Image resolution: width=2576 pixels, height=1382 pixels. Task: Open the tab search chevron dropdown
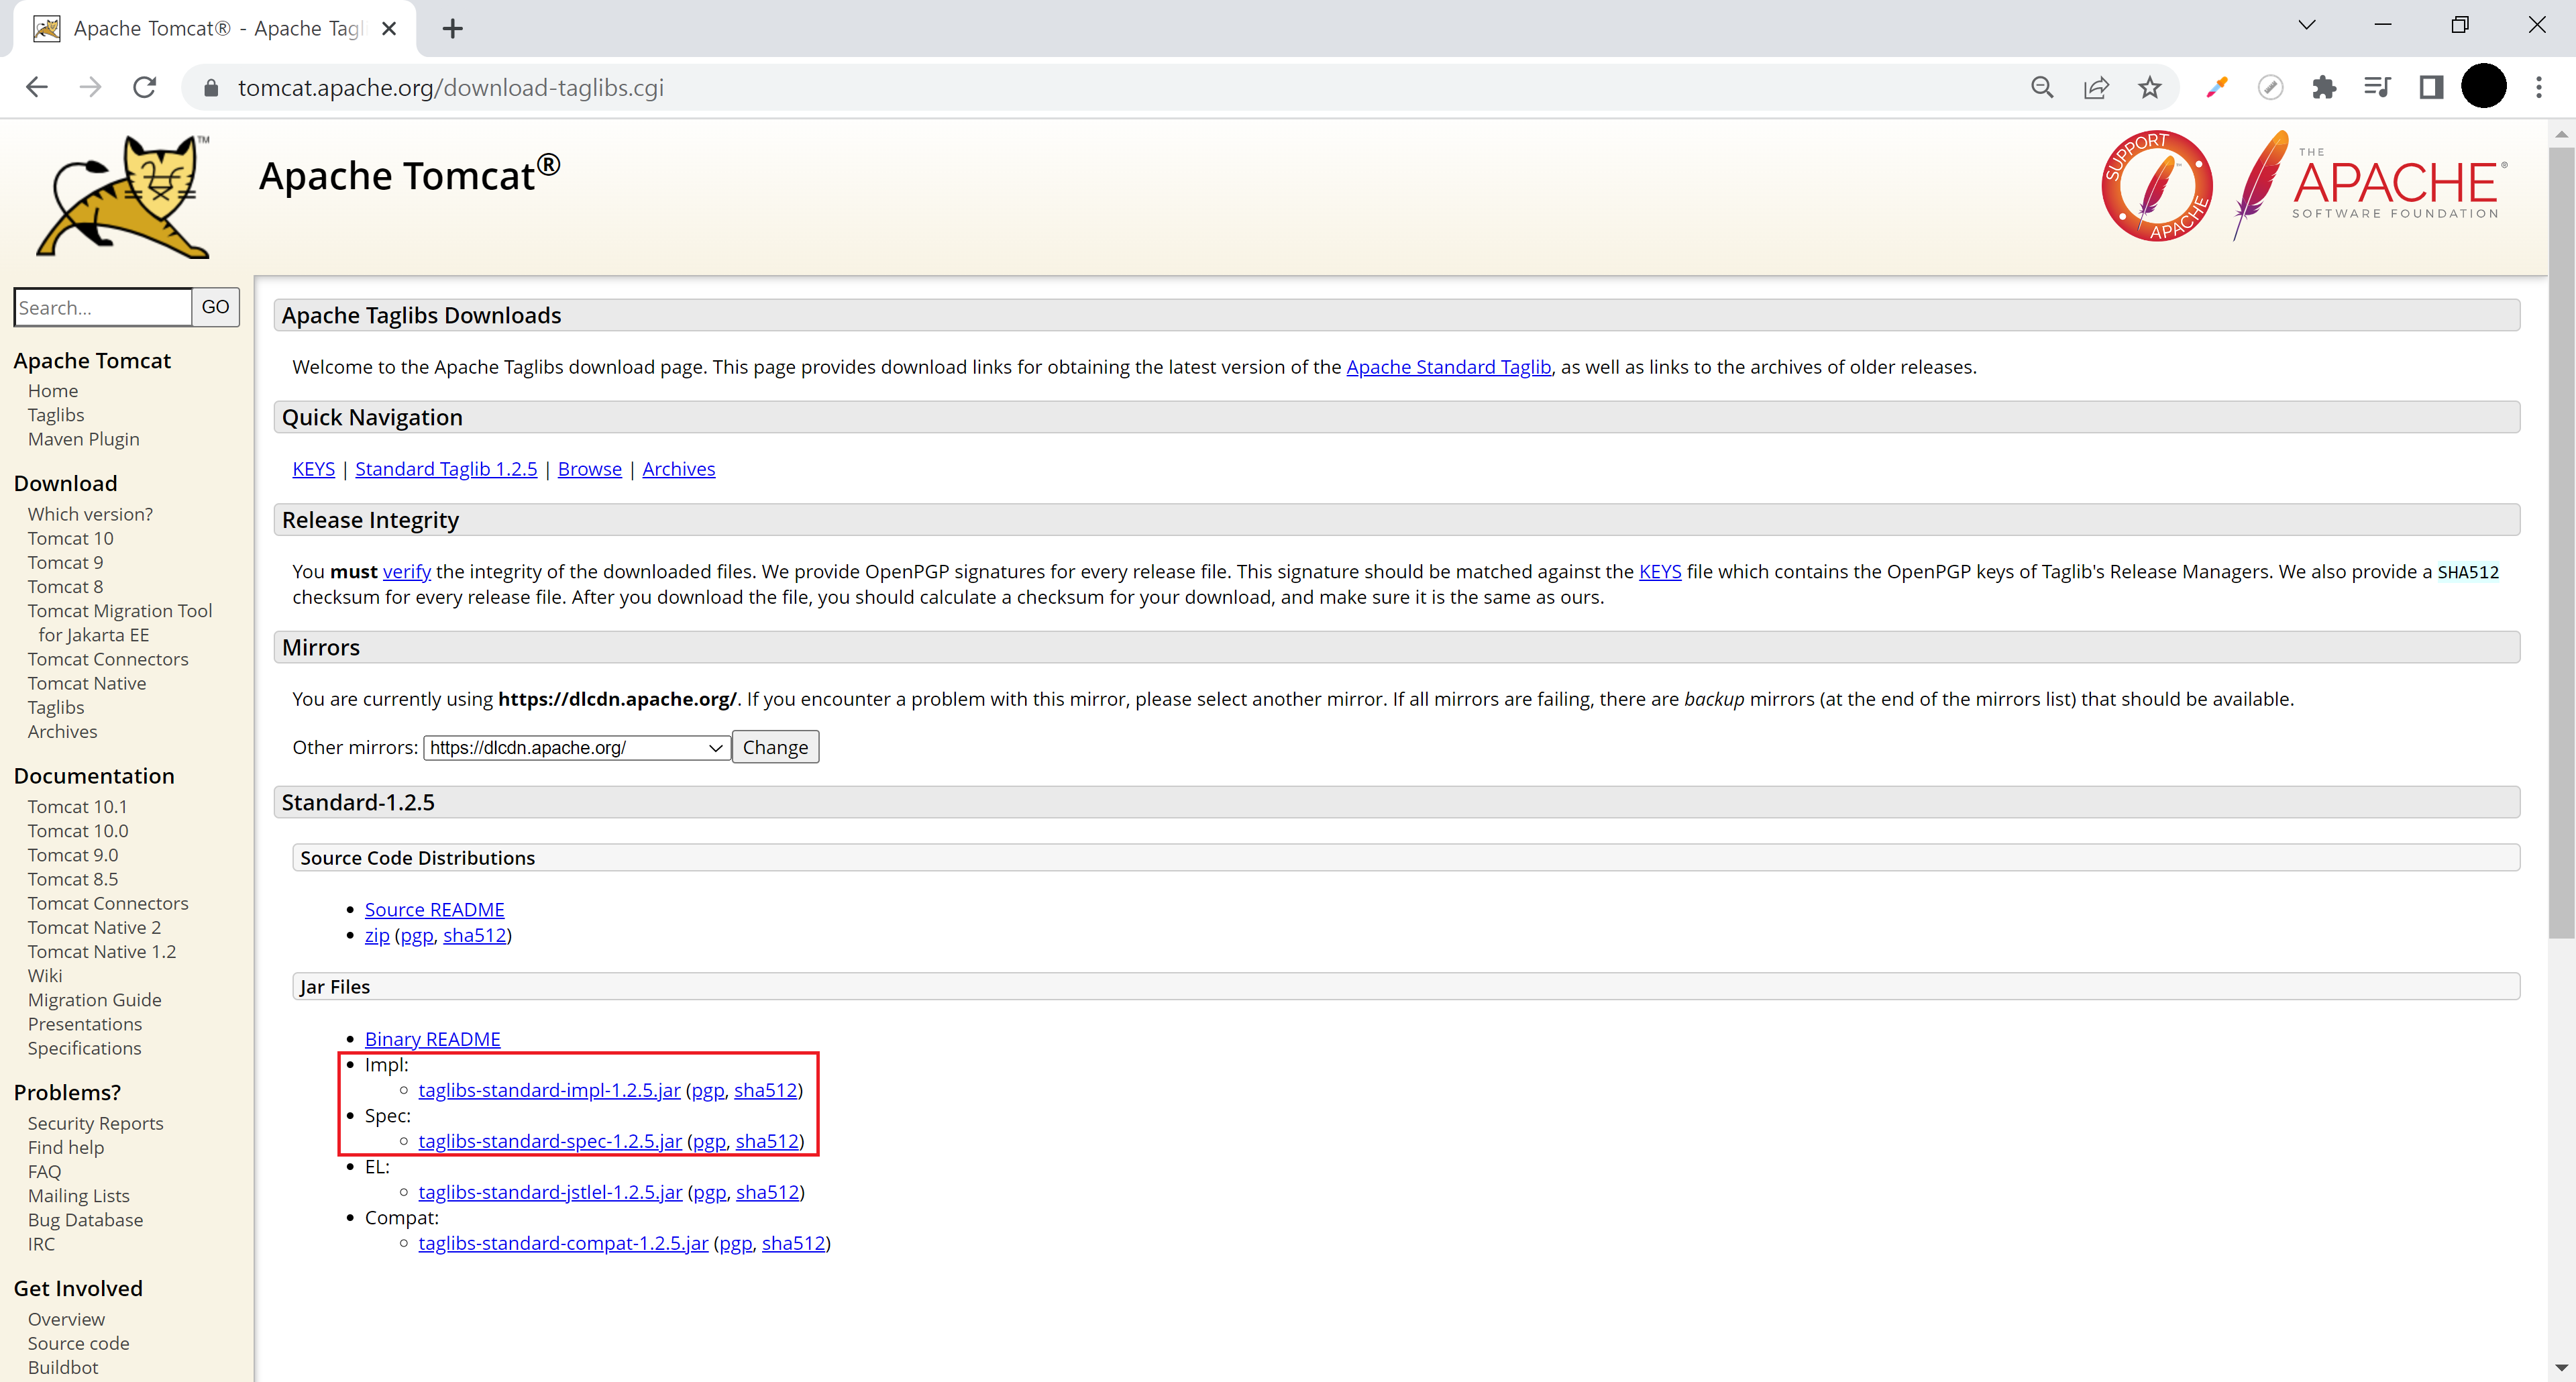[x=2306, y=26]
